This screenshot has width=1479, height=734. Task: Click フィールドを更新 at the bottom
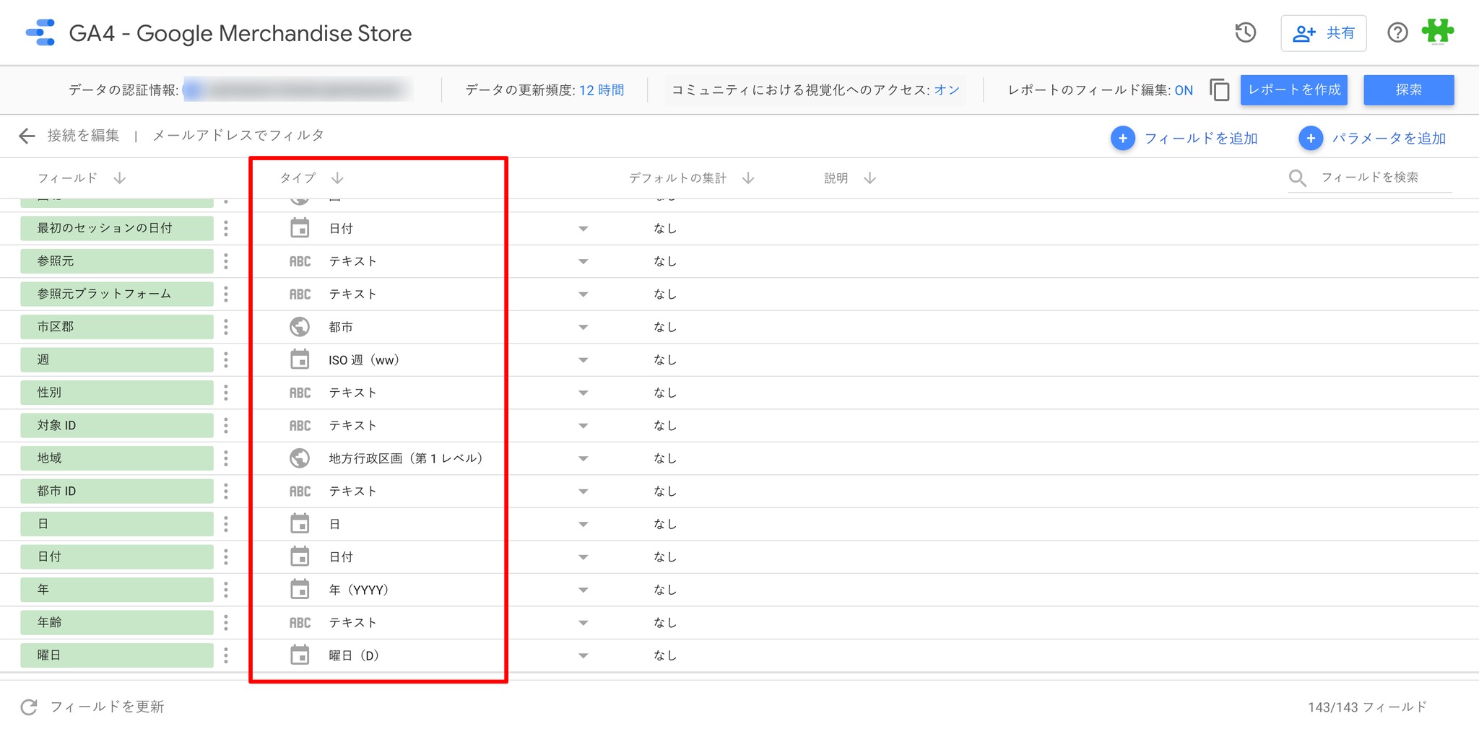(x=107, y=707)
